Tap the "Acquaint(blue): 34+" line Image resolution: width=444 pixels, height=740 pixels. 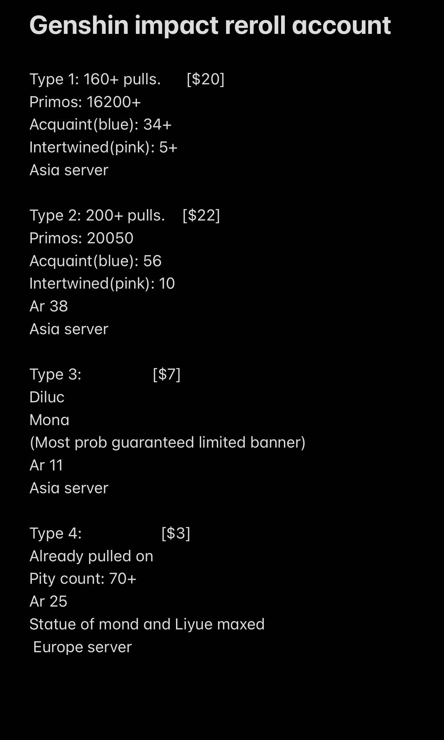pos(100,124)
